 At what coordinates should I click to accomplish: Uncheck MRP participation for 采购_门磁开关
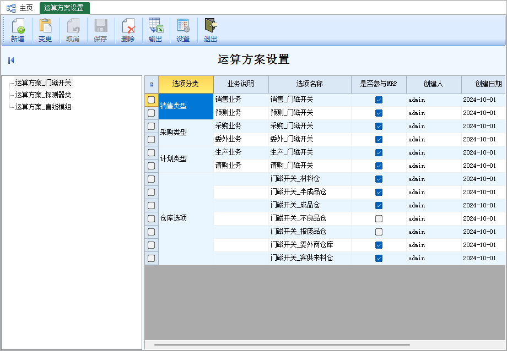pos(379,126)
